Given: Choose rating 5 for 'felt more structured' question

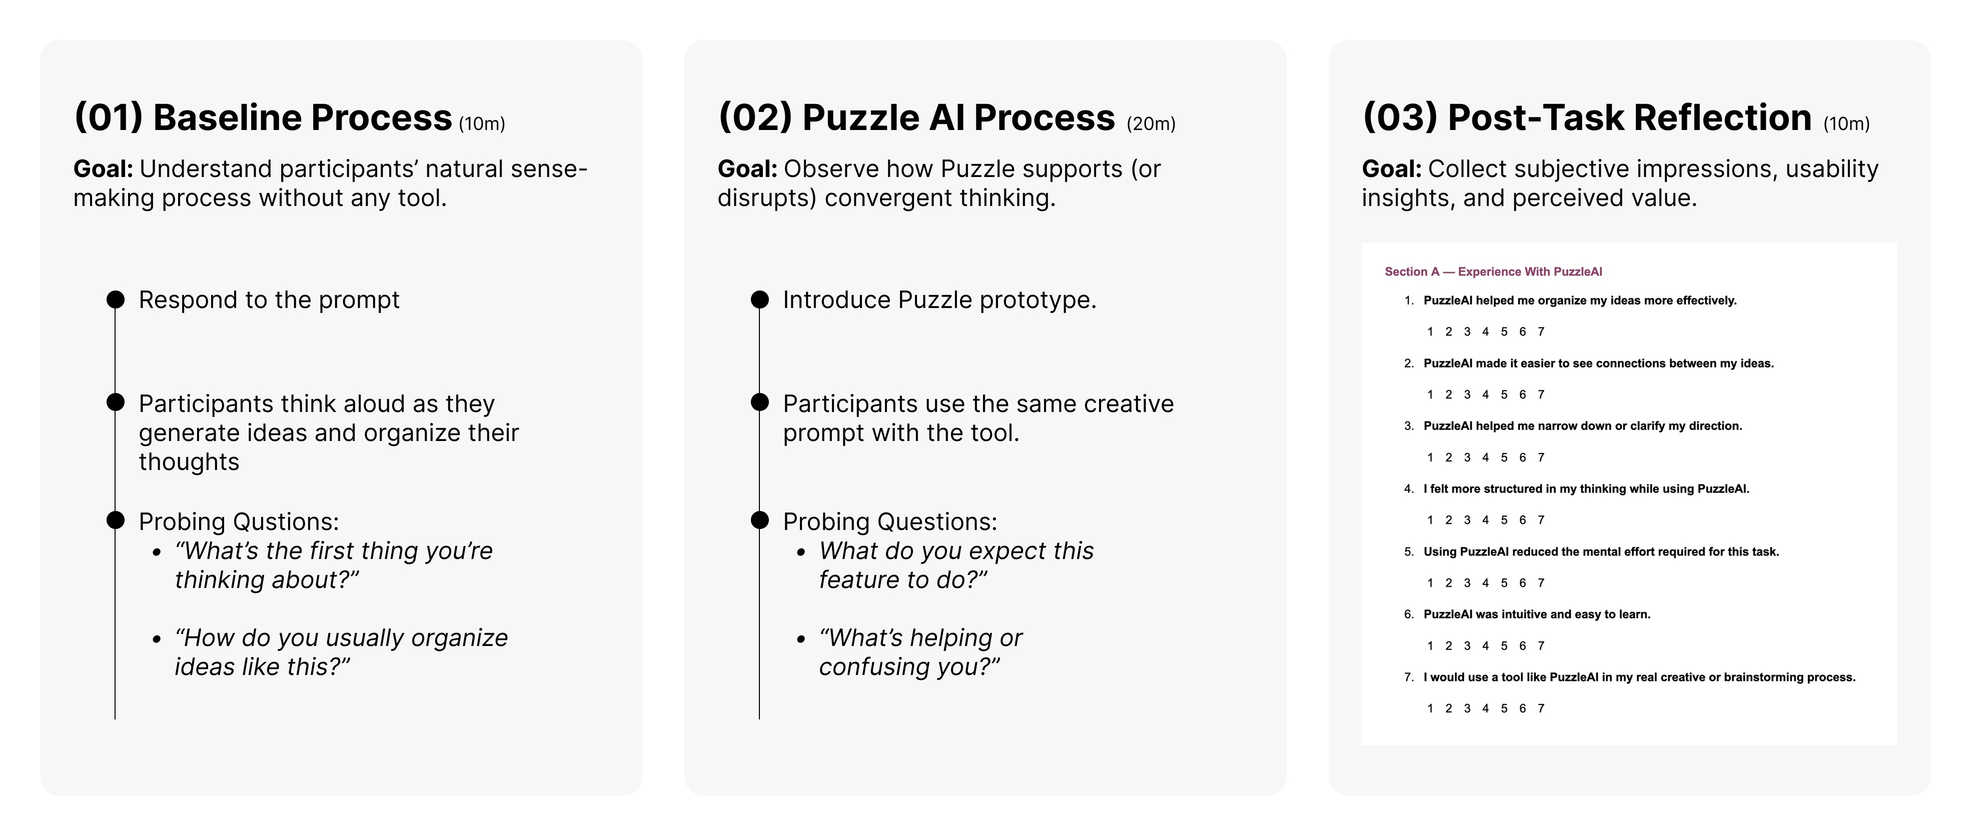Looking at the screenshot, I should [x=1503, y=520].
